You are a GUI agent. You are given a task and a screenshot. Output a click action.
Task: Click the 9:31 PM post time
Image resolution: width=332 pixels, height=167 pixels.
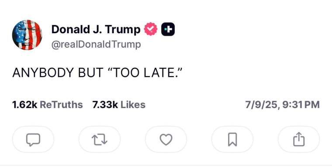(301, 104)
